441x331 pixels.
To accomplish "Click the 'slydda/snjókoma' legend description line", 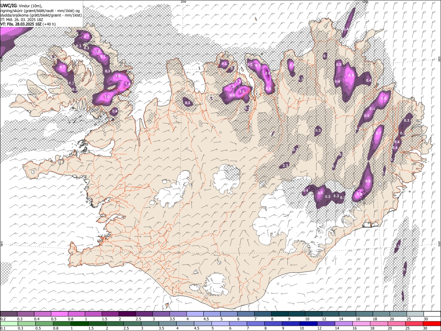I will (41, 15).
